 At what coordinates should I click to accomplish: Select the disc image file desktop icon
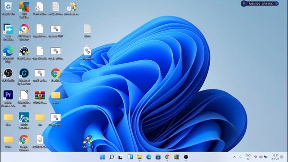[x=40, y=141]
